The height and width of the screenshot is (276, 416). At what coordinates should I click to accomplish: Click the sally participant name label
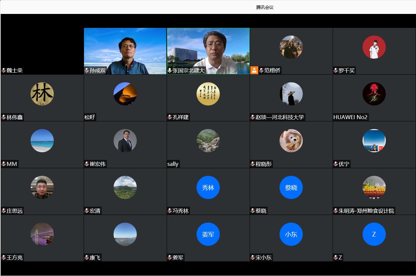click(173, 164)
